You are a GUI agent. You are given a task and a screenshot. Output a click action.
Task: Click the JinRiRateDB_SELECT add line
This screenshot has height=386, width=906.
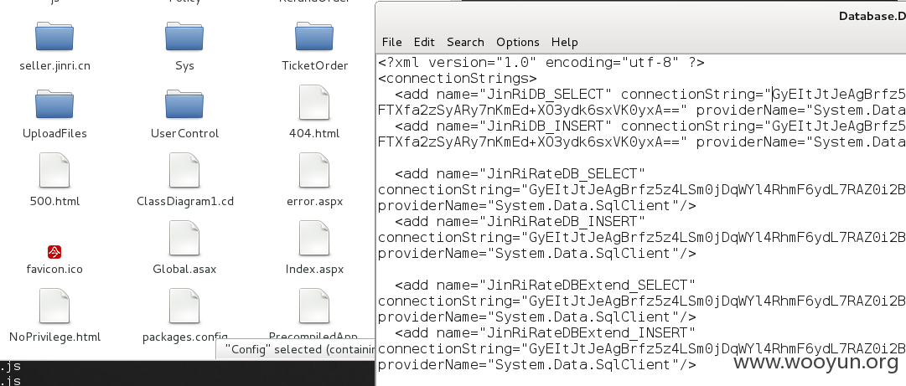click(520, 173)
